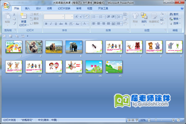The width and height of the screenshot is (186, 124).
Task: Switch to Normal view in status bar
Action: tap(129, 120)
